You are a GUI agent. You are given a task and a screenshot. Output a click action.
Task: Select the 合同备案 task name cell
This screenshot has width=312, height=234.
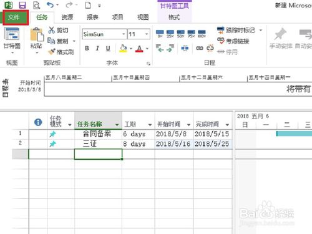click(98, 134)
